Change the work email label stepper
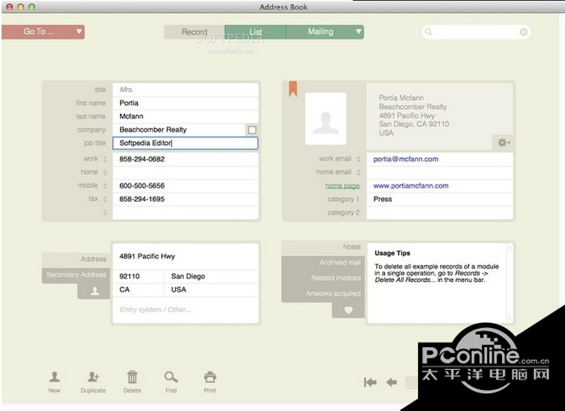Screen dimensions: 565x411 click(358, 159)
